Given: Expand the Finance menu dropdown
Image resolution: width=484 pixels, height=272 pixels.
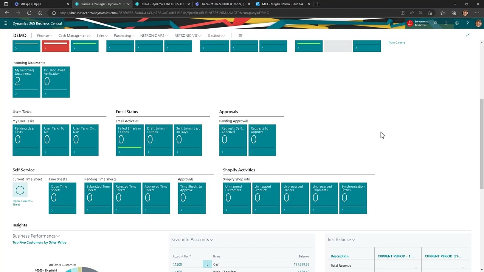Looking at the screenshot, I should (44, 36).
